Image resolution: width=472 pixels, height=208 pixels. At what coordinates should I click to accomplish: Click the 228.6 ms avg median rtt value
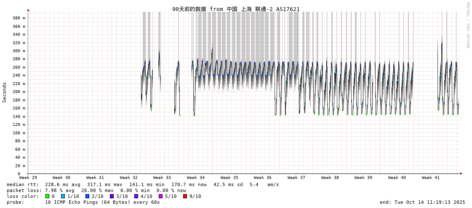click(62, 184)
